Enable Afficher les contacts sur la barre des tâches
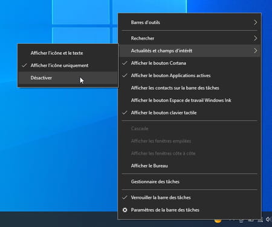Screen dimensions: 272x227 click(189, 88)
